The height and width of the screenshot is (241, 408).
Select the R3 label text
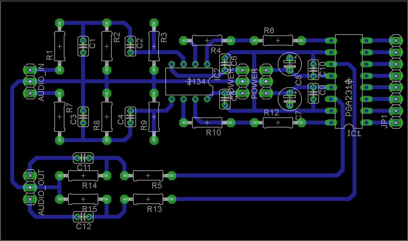(x=164, y=37)
